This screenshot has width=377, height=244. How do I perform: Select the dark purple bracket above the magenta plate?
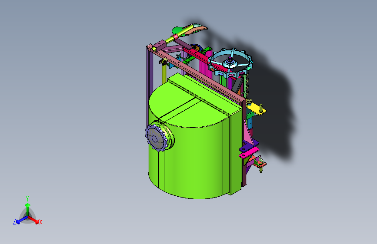[x=249, y=145]
